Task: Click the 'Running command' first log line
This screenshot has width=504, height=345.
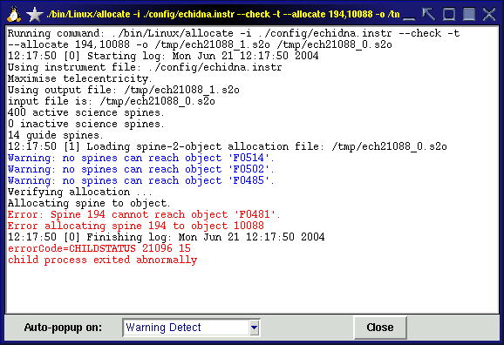Action: [234, 33]
